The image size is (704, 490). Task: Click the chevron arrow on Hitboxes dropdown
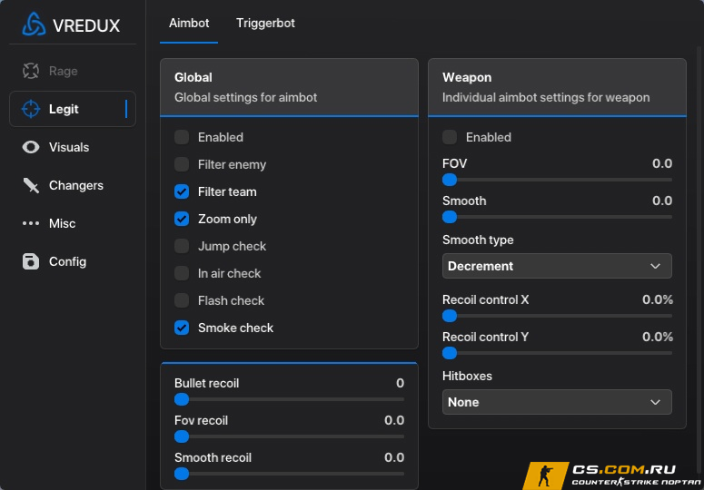pyautogui.click(x=655, y=402)
